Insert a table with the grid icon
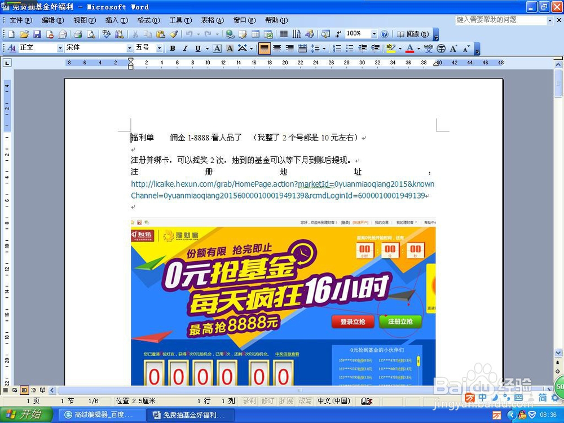 coord(255,34)
